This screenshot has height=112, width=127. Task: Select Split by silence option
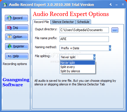[x=78, y=71]
